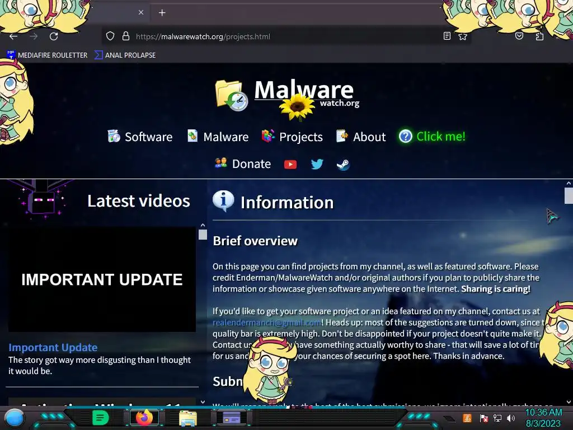Click the main page scrollbar thumb
573x430 pixels.
[x=569, y=195]
